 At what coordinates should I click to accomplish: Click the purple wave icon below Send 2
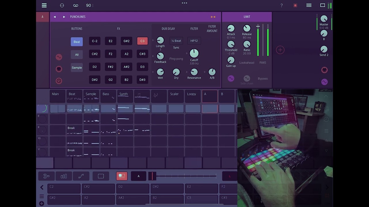click(324, 82)
